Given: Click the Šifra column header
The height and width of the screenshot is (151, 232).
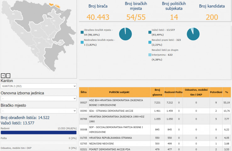Looking at the screenshot, I should click(83, 92).
